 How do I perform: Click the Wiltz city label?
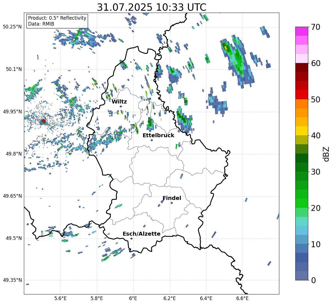[x=119, y=102]
